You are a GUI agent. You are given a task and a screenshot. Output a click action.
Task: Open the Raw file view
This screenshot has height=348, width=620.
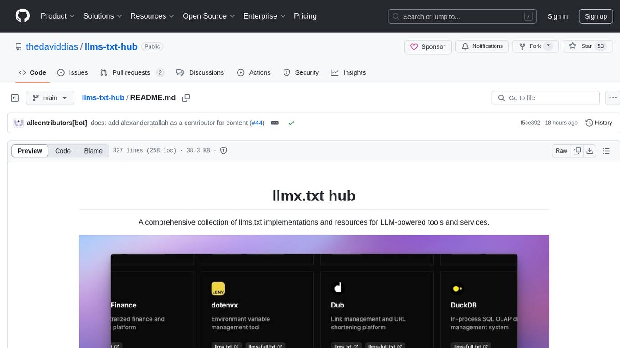click(x=562, y=151)
